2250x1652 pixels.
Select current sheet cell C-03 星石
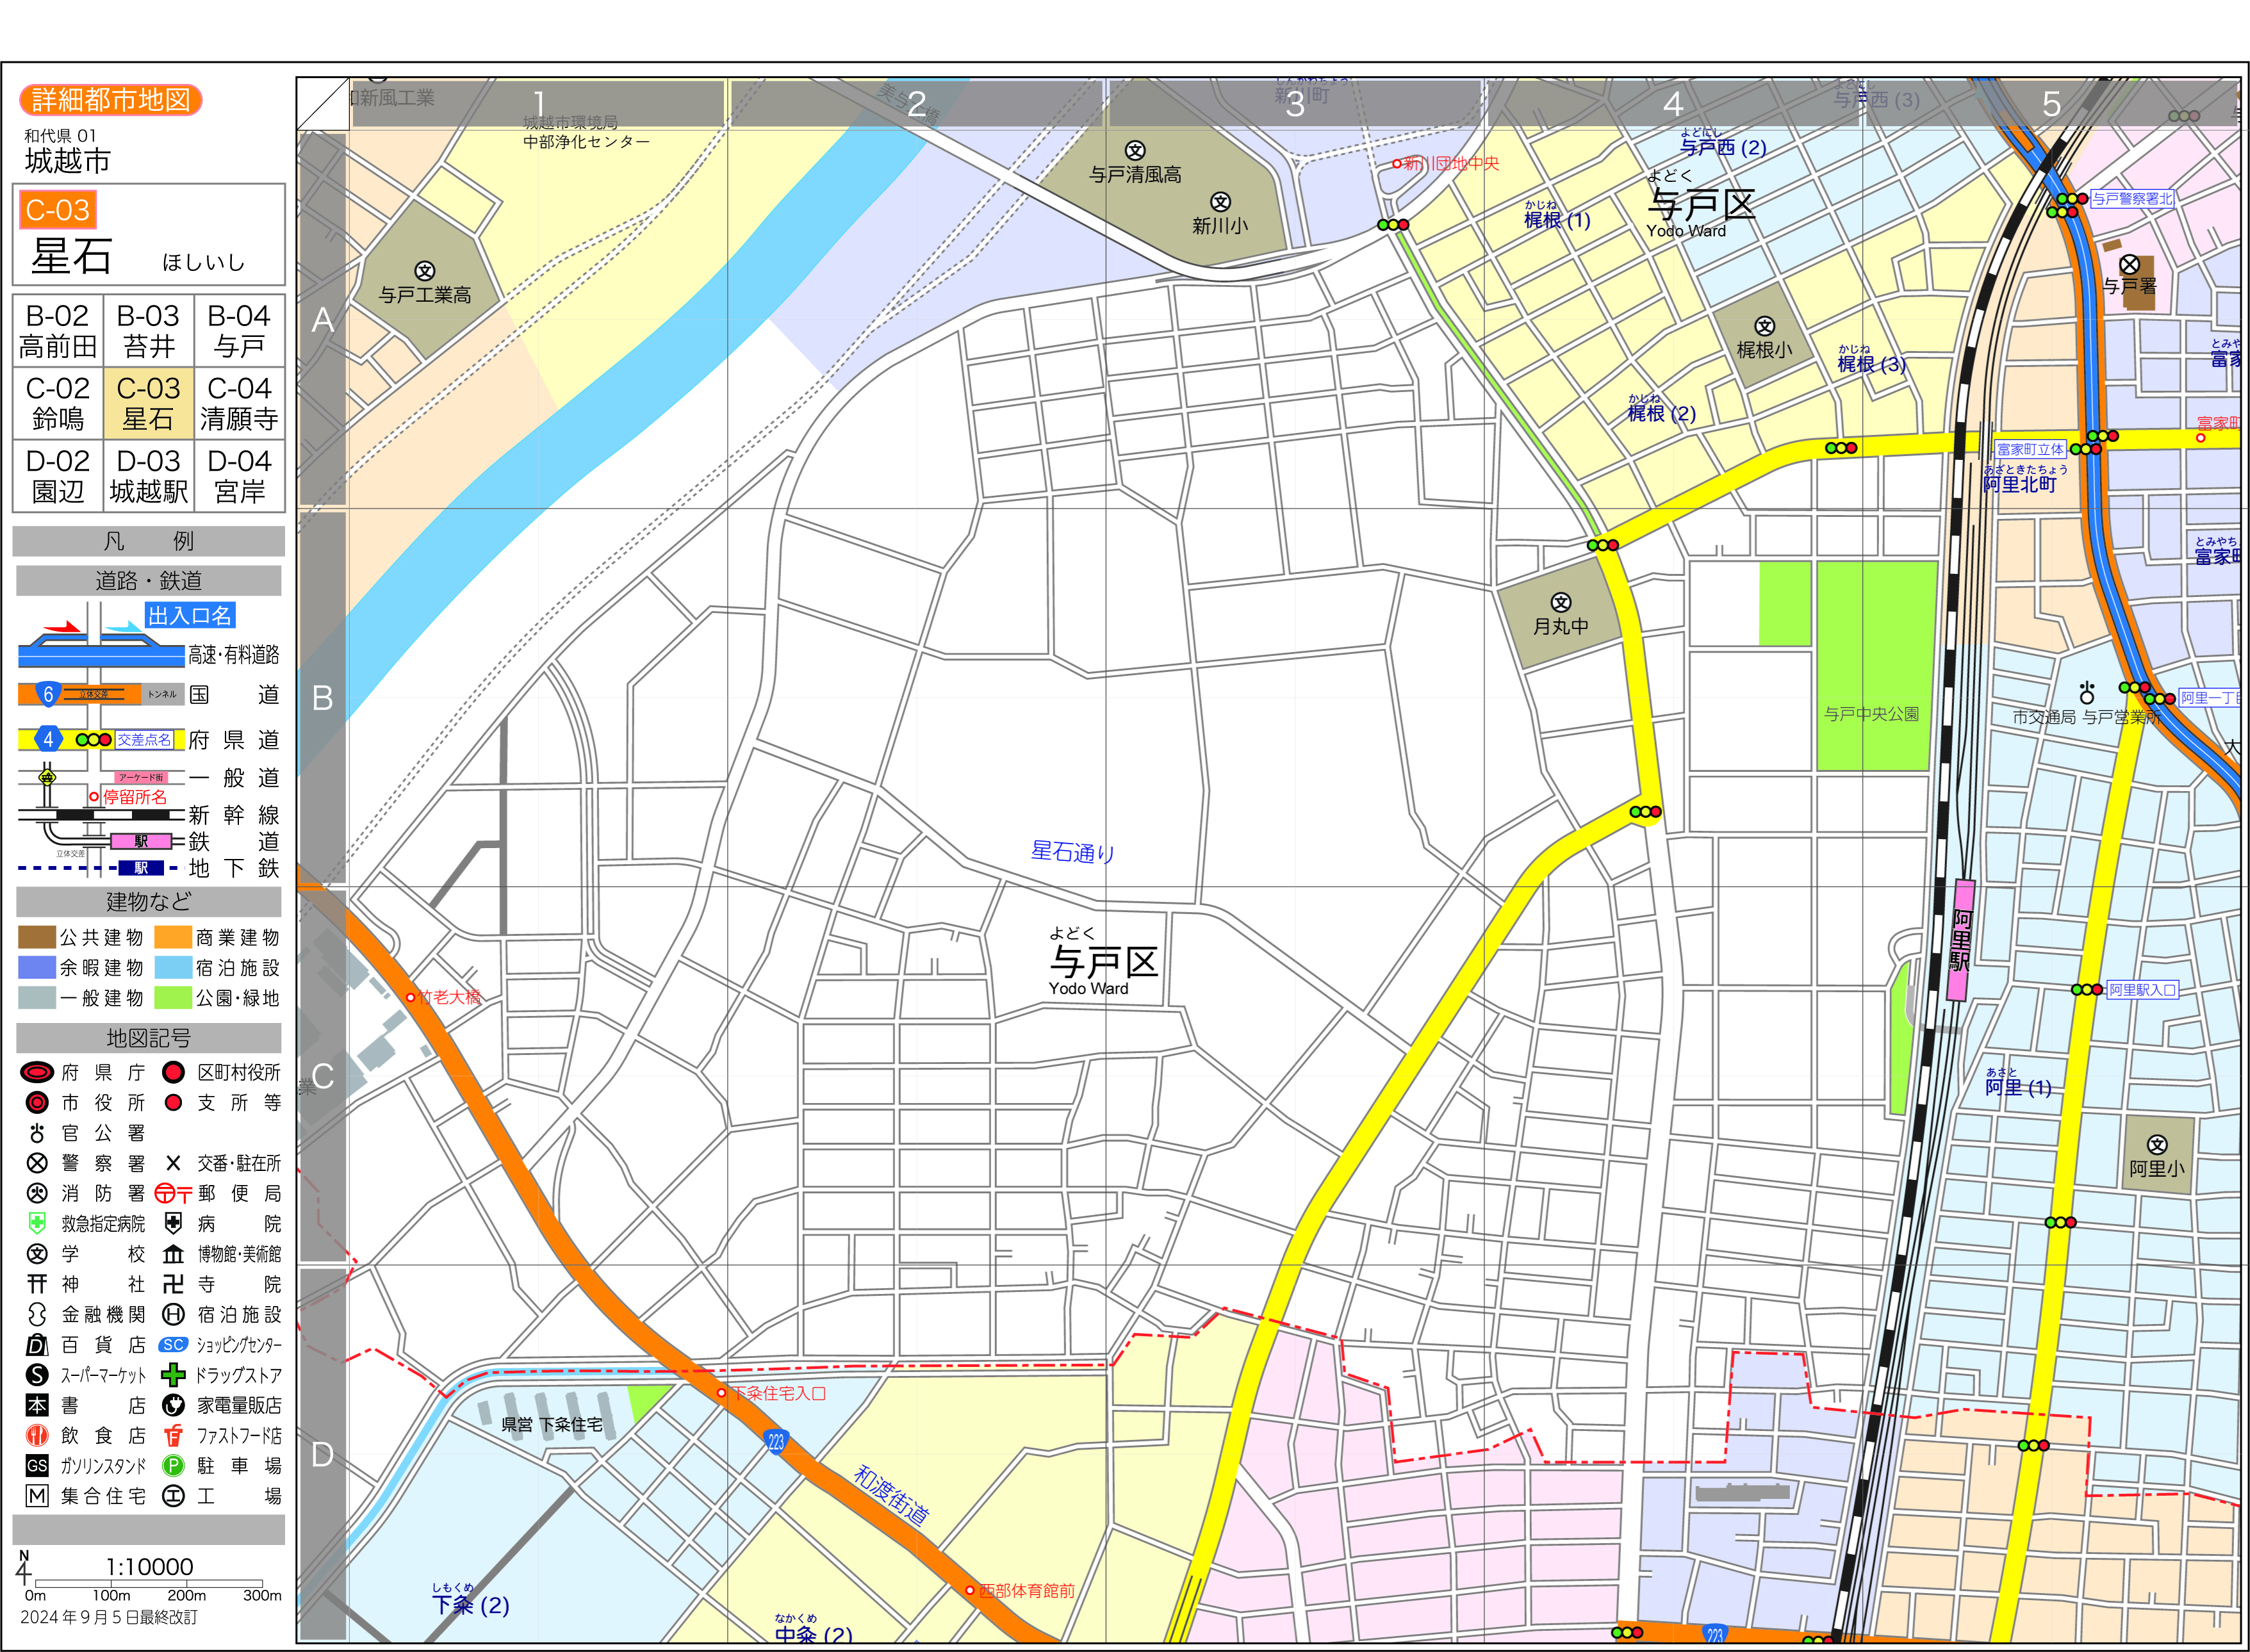pos(148,403)
